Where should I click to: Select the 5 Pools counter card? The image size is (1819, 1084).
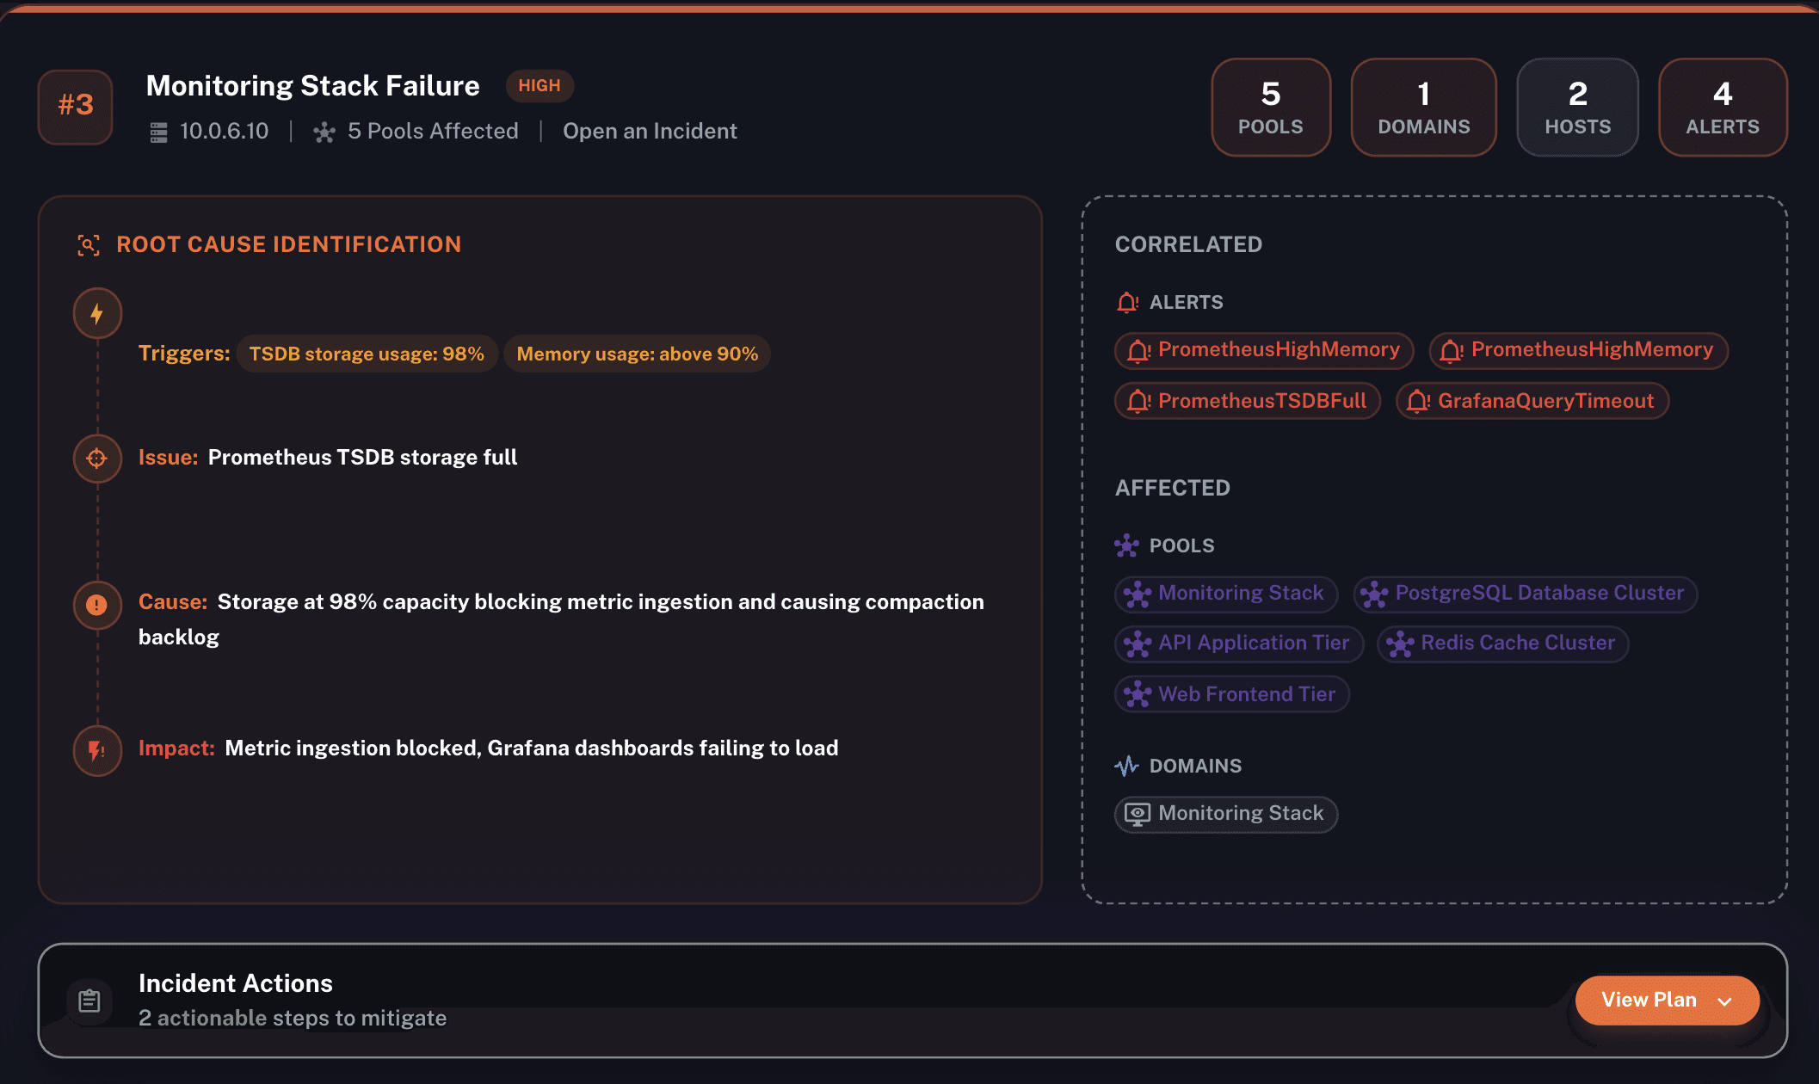pyautogui.click(x=1270, y=108)
